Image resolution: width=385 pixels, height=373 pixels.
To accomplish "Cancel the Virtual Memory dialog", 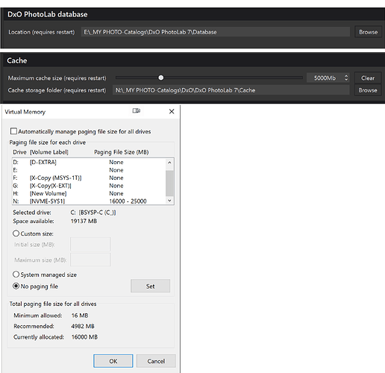I will pyautogui.click(x=156, y=361).
